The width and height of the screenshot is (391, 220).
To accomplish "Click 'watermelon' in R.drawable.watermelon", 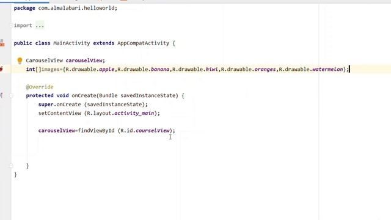I will [327, 69].
